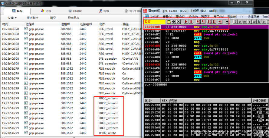Select disassembly line at address 77D964C8
Screen dimensions: 269x138
click(205, 64)
